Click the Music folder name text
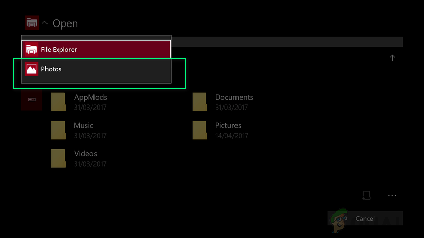The width and height of the screenshot is (424, 238). click(84, 125)
